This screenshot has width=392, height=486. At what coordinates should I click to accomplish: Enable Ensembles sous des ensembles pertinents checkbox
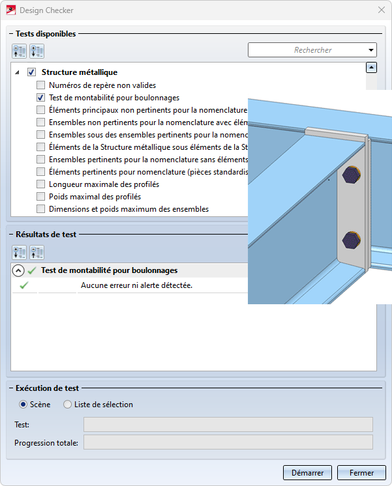pos(40,134)
